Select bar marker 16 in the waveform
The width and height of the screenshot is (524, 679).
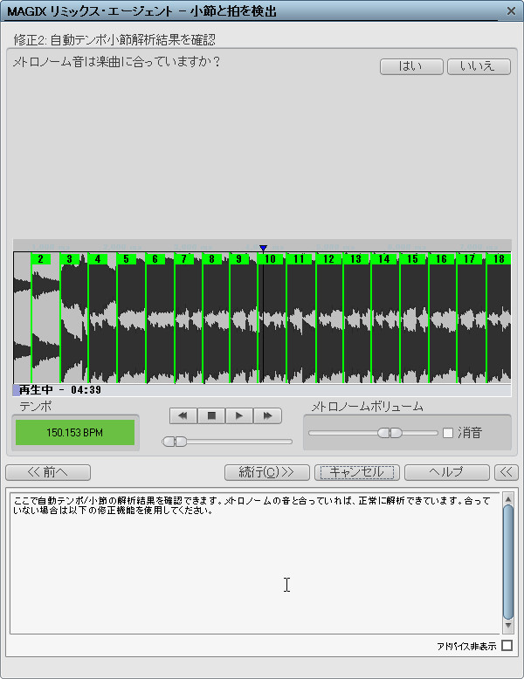[441, 259]
